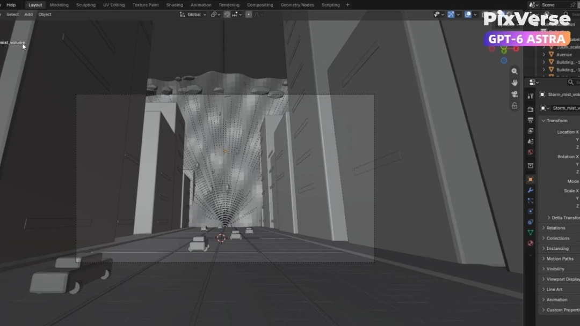580x326 pixels.
Task: Switch to the Geometry Nodes workspace
Action: [298, 5]
